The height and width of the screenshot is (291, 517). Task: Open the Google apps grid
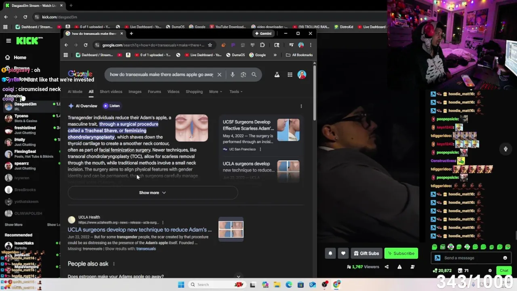[x=290, y=74]
